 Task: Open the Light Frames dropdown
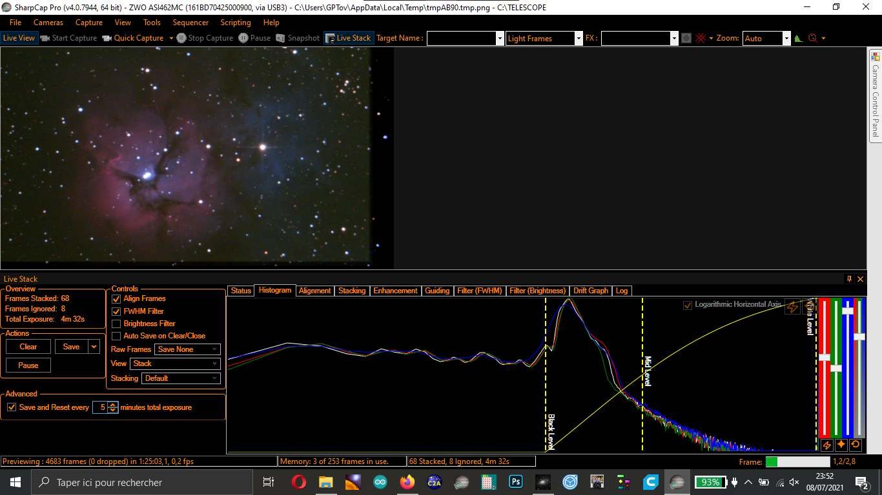point(579,38)
